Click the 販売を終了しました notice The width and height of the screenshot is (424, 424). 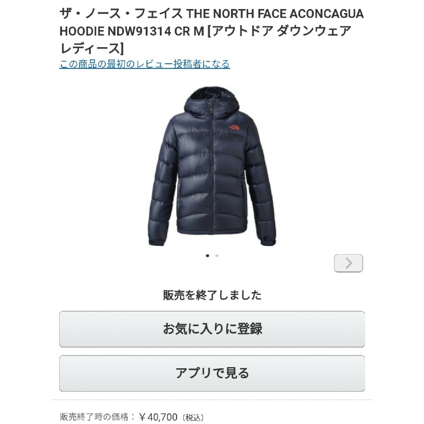212,295
